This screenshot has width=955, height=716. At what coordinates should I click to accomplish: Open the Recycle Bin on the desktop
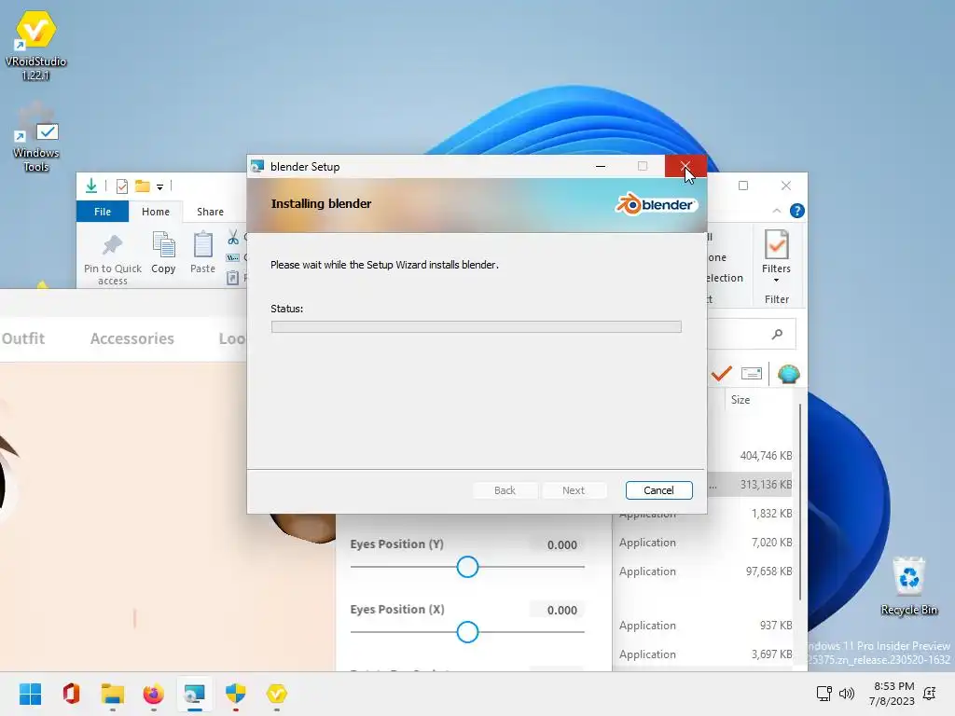pyautogui.click(x=908, y=585)
